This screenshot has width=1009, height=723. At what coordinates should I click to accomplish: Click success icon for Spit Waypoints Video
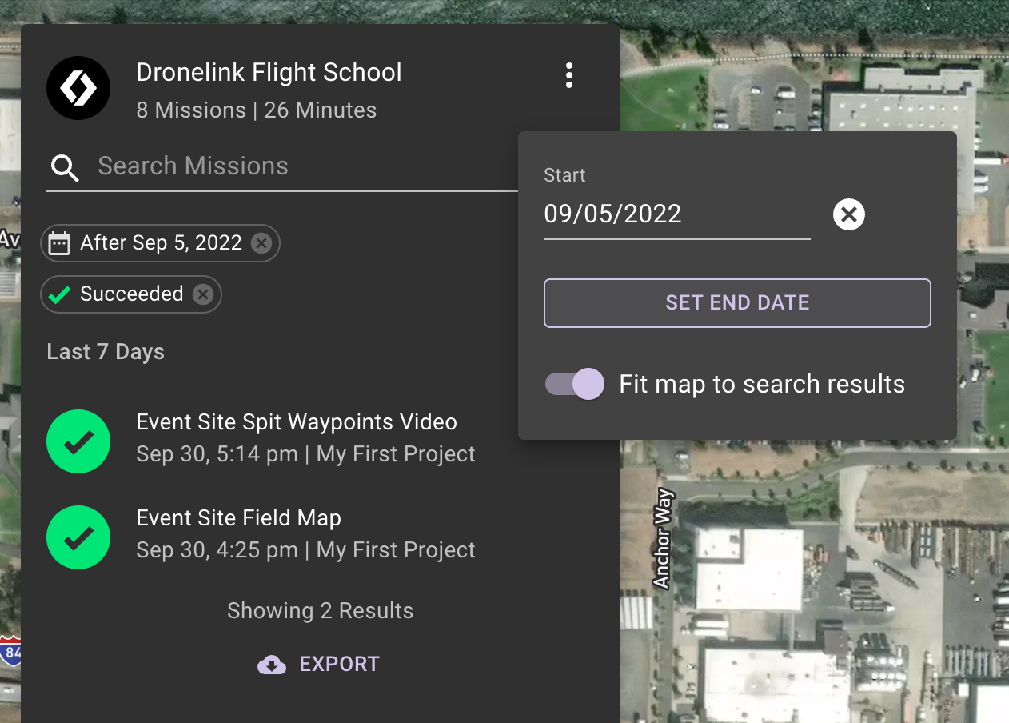point(78,441)
